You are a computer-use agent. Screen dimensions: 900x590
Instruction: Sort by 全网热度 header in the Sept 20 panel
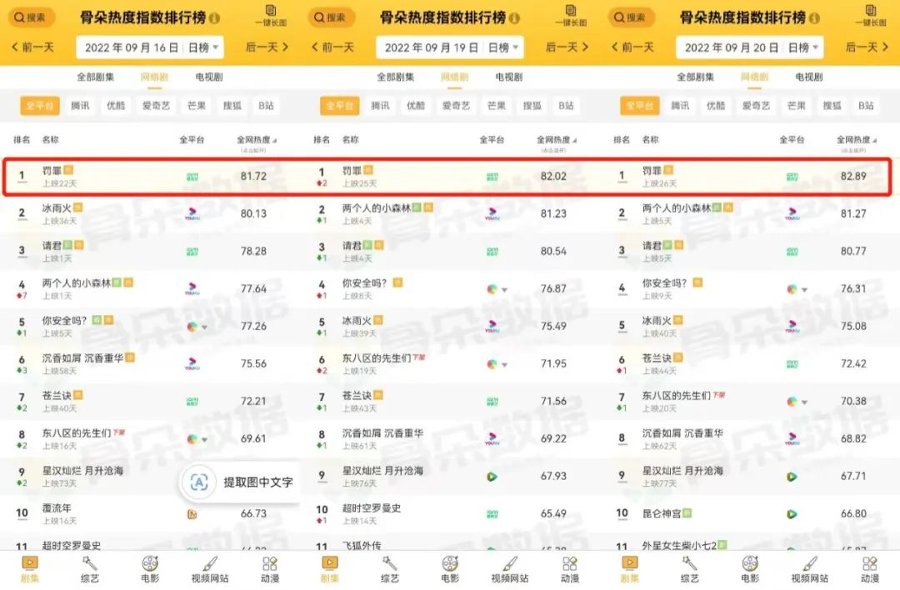click(x=856, y=139)
